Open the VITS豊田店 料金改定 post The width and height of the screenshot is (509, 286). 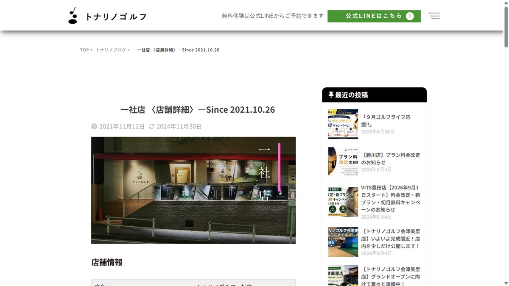(x=391, y=198)
